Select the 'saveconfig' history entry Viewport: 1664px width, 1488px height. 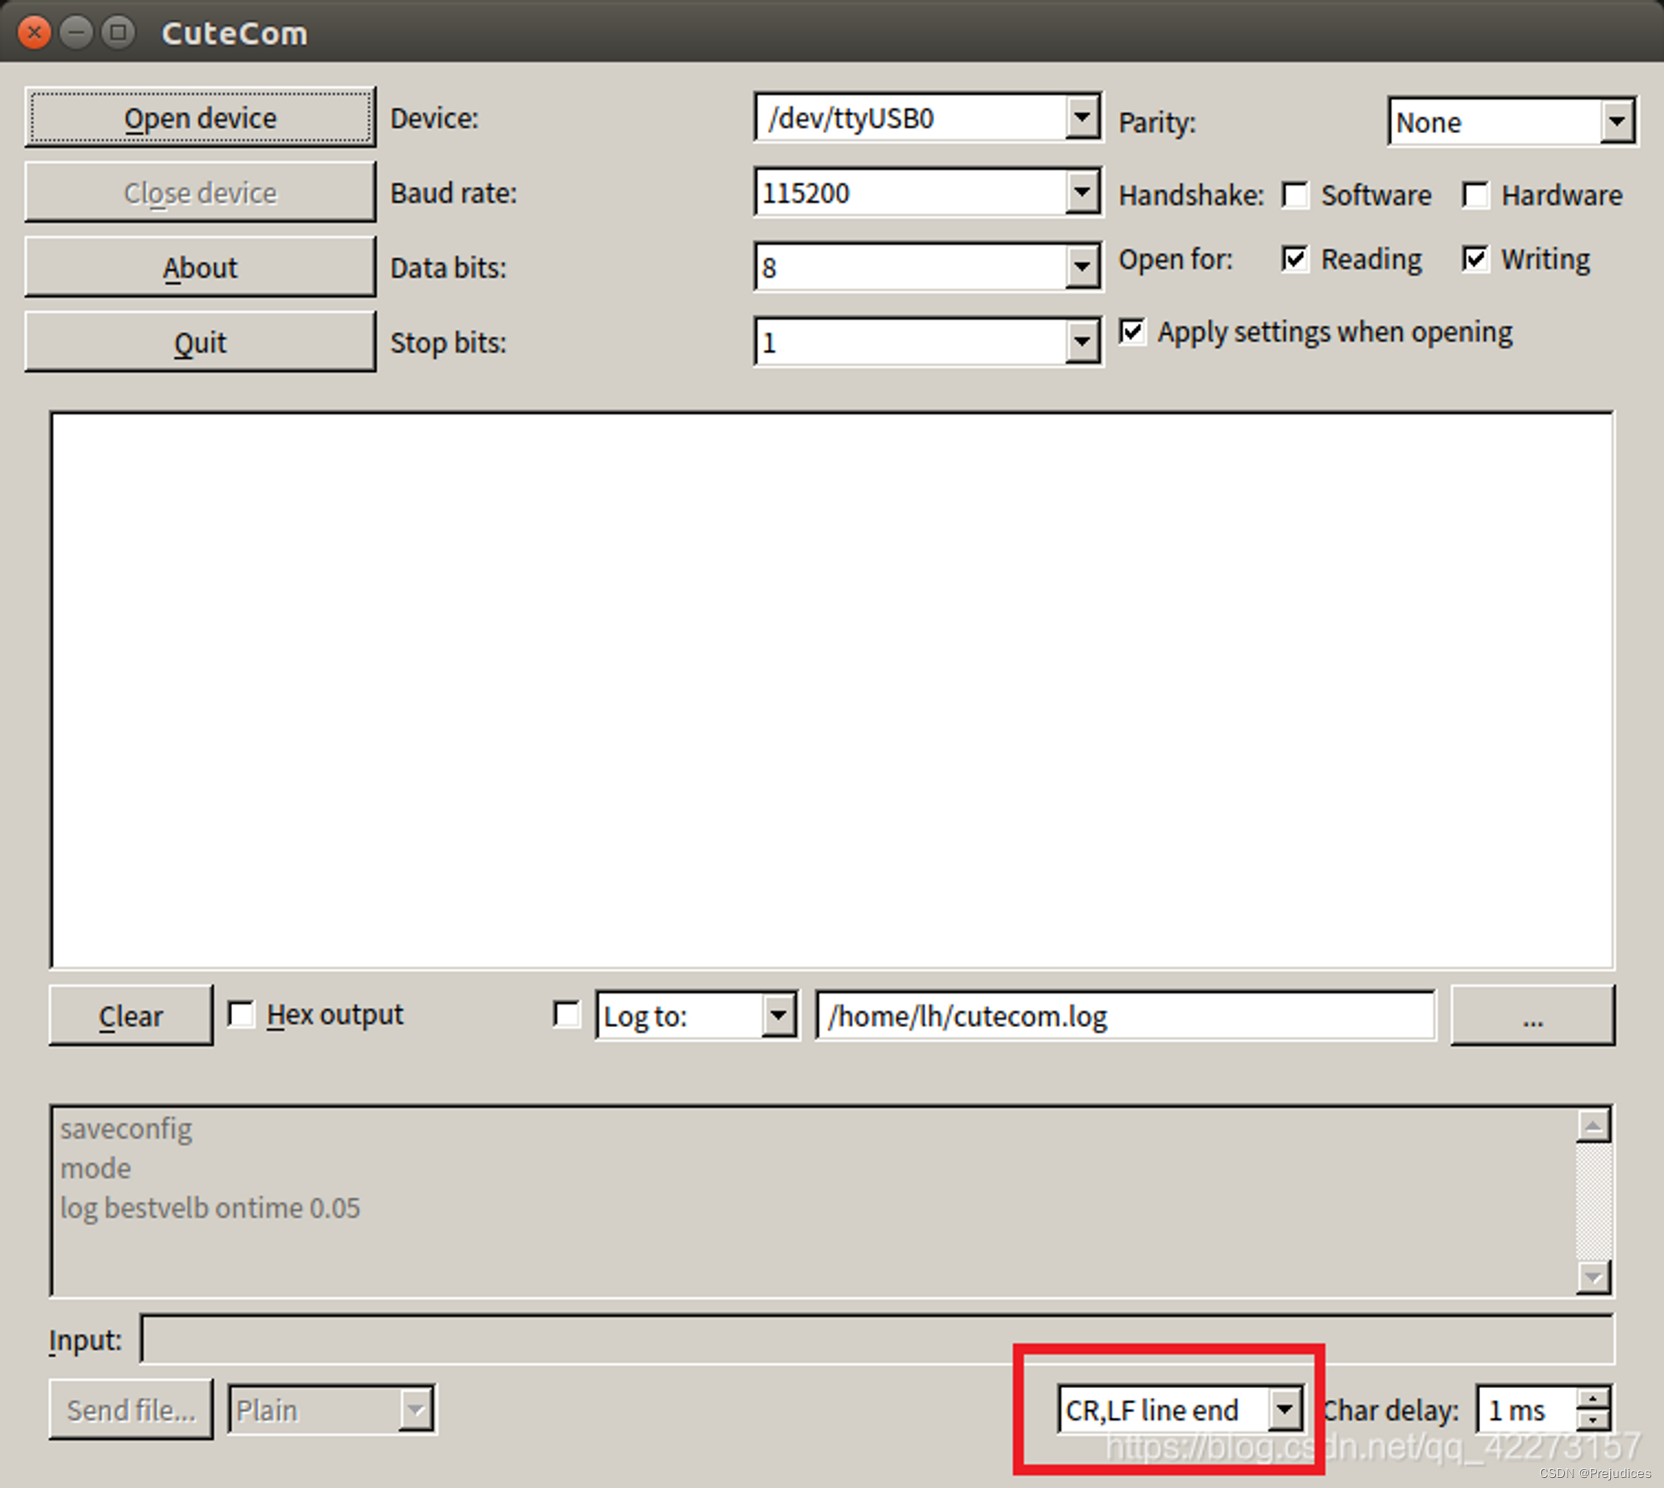(x=126, y=1128)
